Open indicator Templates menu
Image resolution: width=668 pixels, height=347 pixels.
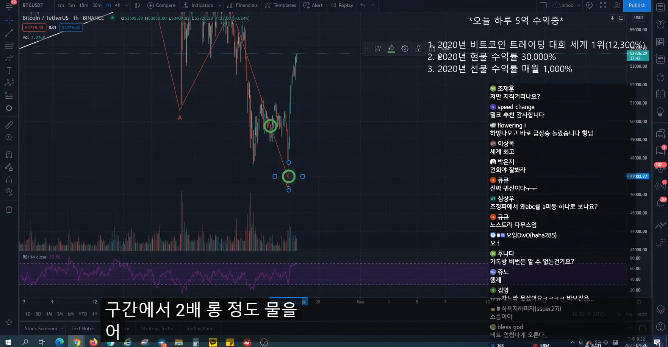pos(280,5)
